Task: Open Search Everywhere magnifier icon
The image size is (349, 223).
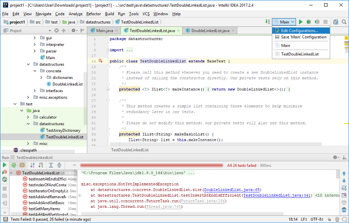Action: pyautogui.click(x=344, y=22)
